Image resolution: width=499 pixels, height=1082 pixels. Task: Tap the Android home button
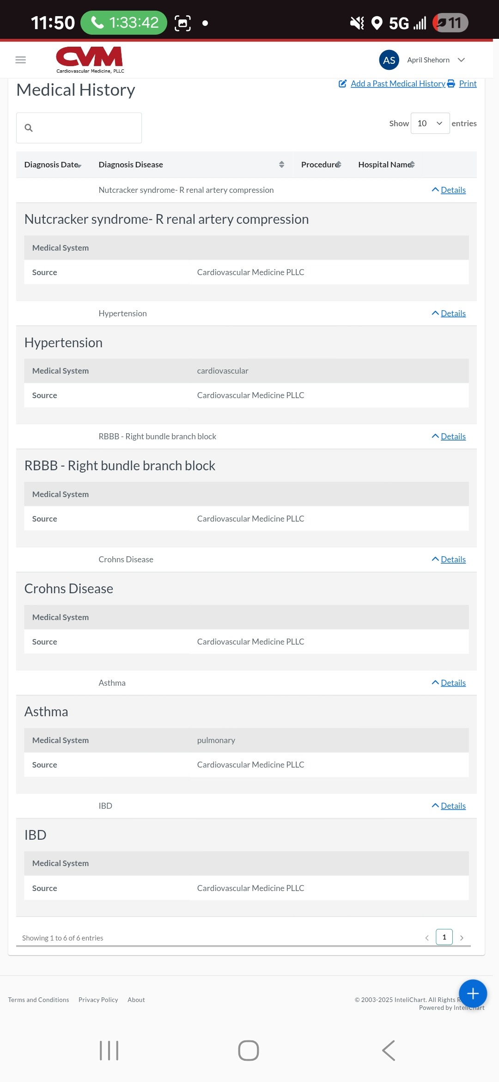[249, 1051]
